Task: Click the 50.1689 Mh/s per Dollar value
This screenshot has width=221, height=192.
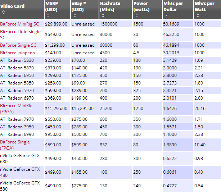Action: (x=171, y=24)
